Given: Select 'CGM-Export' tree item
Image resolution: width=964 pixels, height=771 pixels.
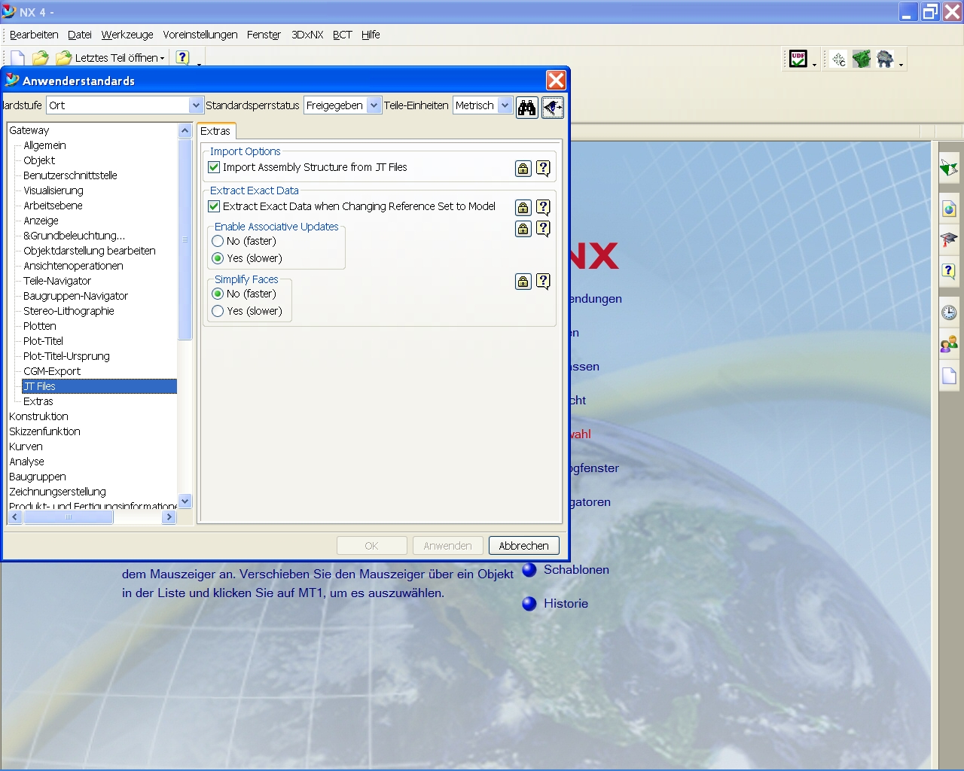Looking at the screenshot, I should pos(52,371).
